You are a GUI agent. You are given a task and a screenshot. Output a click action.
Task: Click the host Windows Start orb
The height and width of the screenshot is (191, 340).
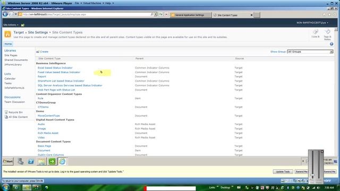coord(5,187)
